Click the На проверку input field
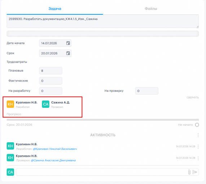Image resolution: width=206 pixels, height=184 pixels. (x=147, y=91)
